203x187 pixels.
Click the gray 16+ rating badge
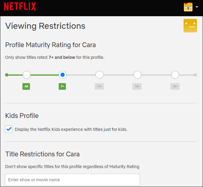coord(137,86)
